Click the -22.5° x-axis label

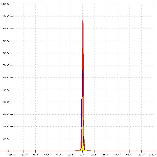[x=71, y=155]
